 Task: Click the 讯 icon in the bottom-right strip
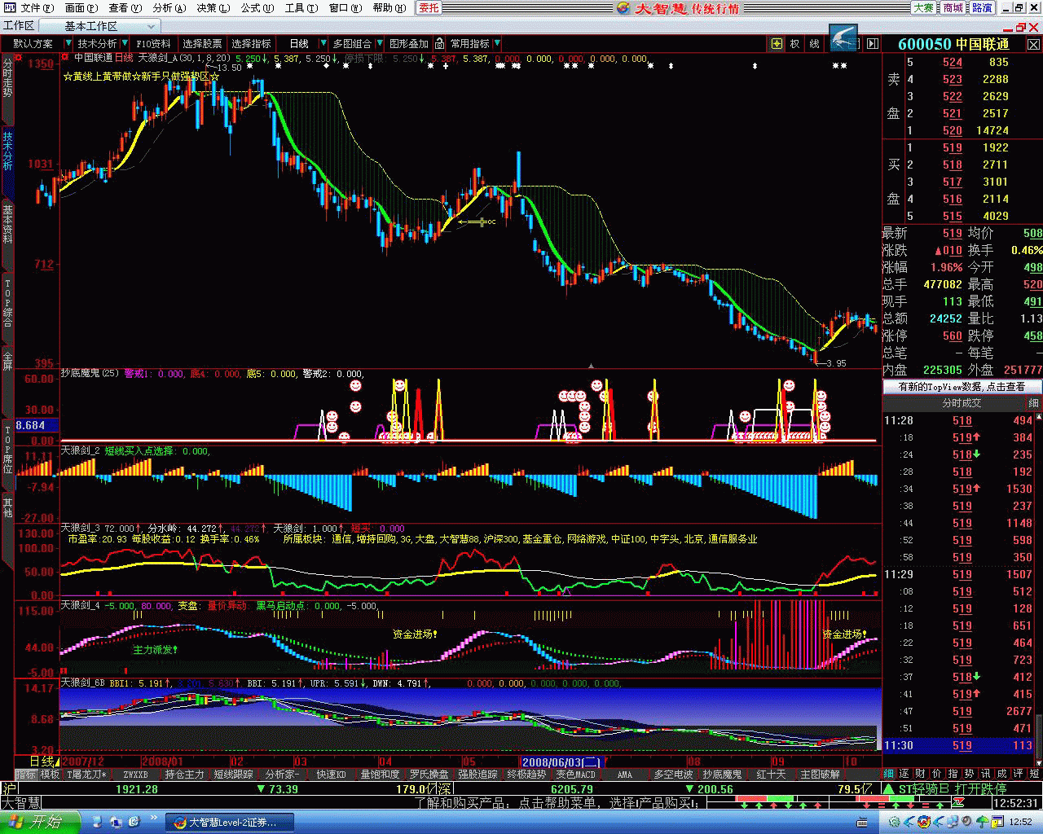coord(985,774)
